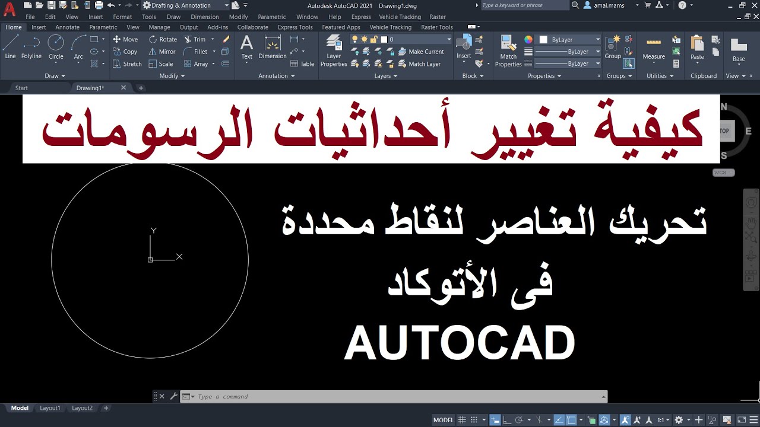The image size is (760, 427).
Task: Select the Circle tool
Action: click(x=56, y=47)
